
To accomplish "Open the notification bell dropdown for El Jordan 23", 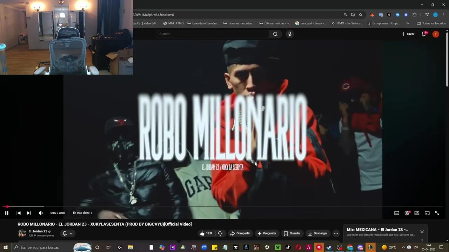I will (x=67, y=233).
